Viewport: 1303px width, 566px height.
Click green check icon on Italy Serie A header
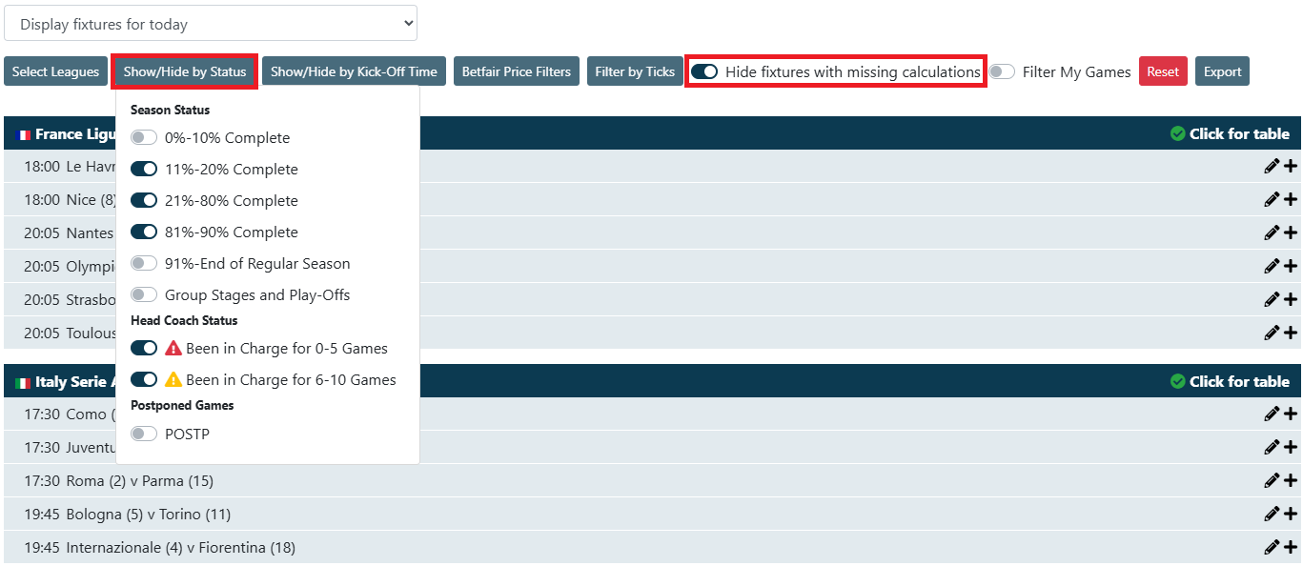click(1178, 381)
